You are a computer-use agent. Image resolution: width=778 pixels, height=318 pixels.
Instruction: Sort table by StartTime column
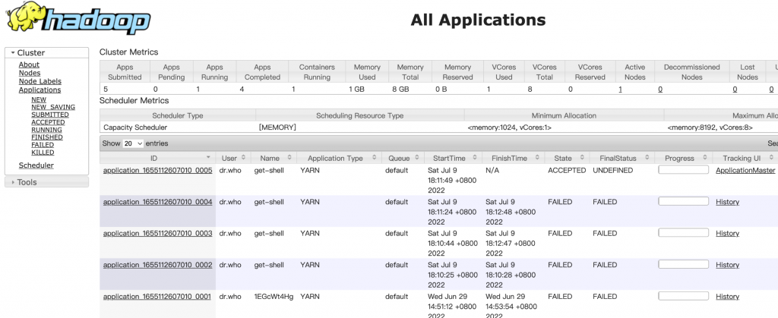point(453,158)
